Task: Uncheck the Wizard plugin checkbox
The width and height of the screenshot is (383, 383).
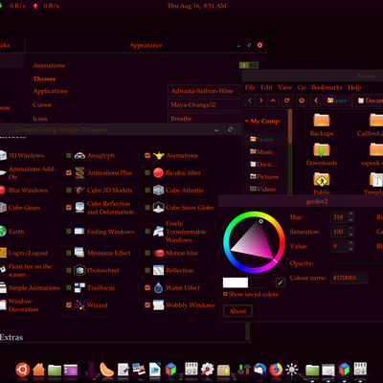Action: (x=69, y=304)
